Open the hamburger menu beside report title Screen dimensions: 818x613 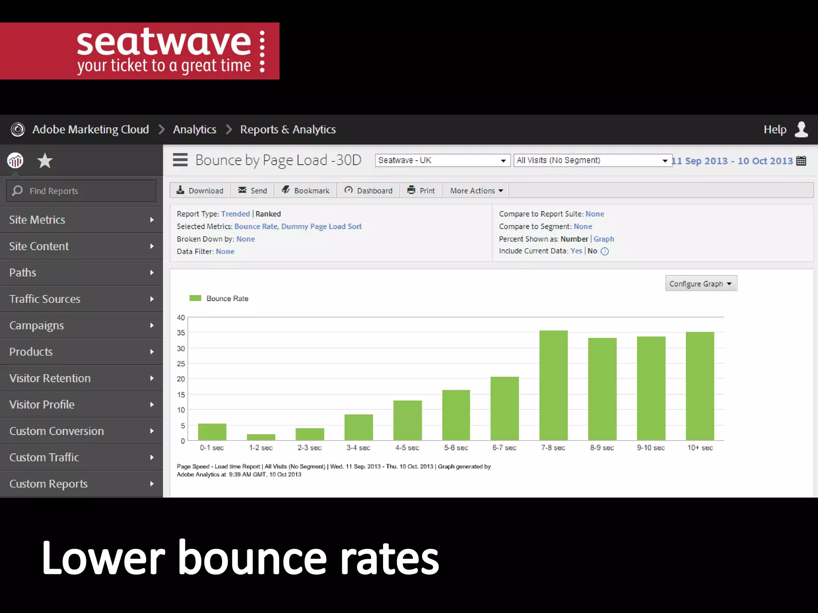[x=180, y=160]
